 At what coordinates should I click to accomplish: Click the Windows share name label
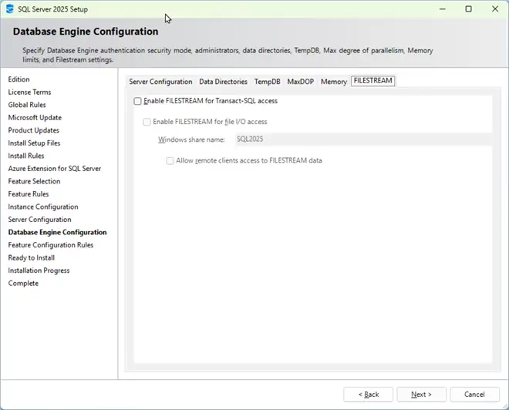pos(191,139)
